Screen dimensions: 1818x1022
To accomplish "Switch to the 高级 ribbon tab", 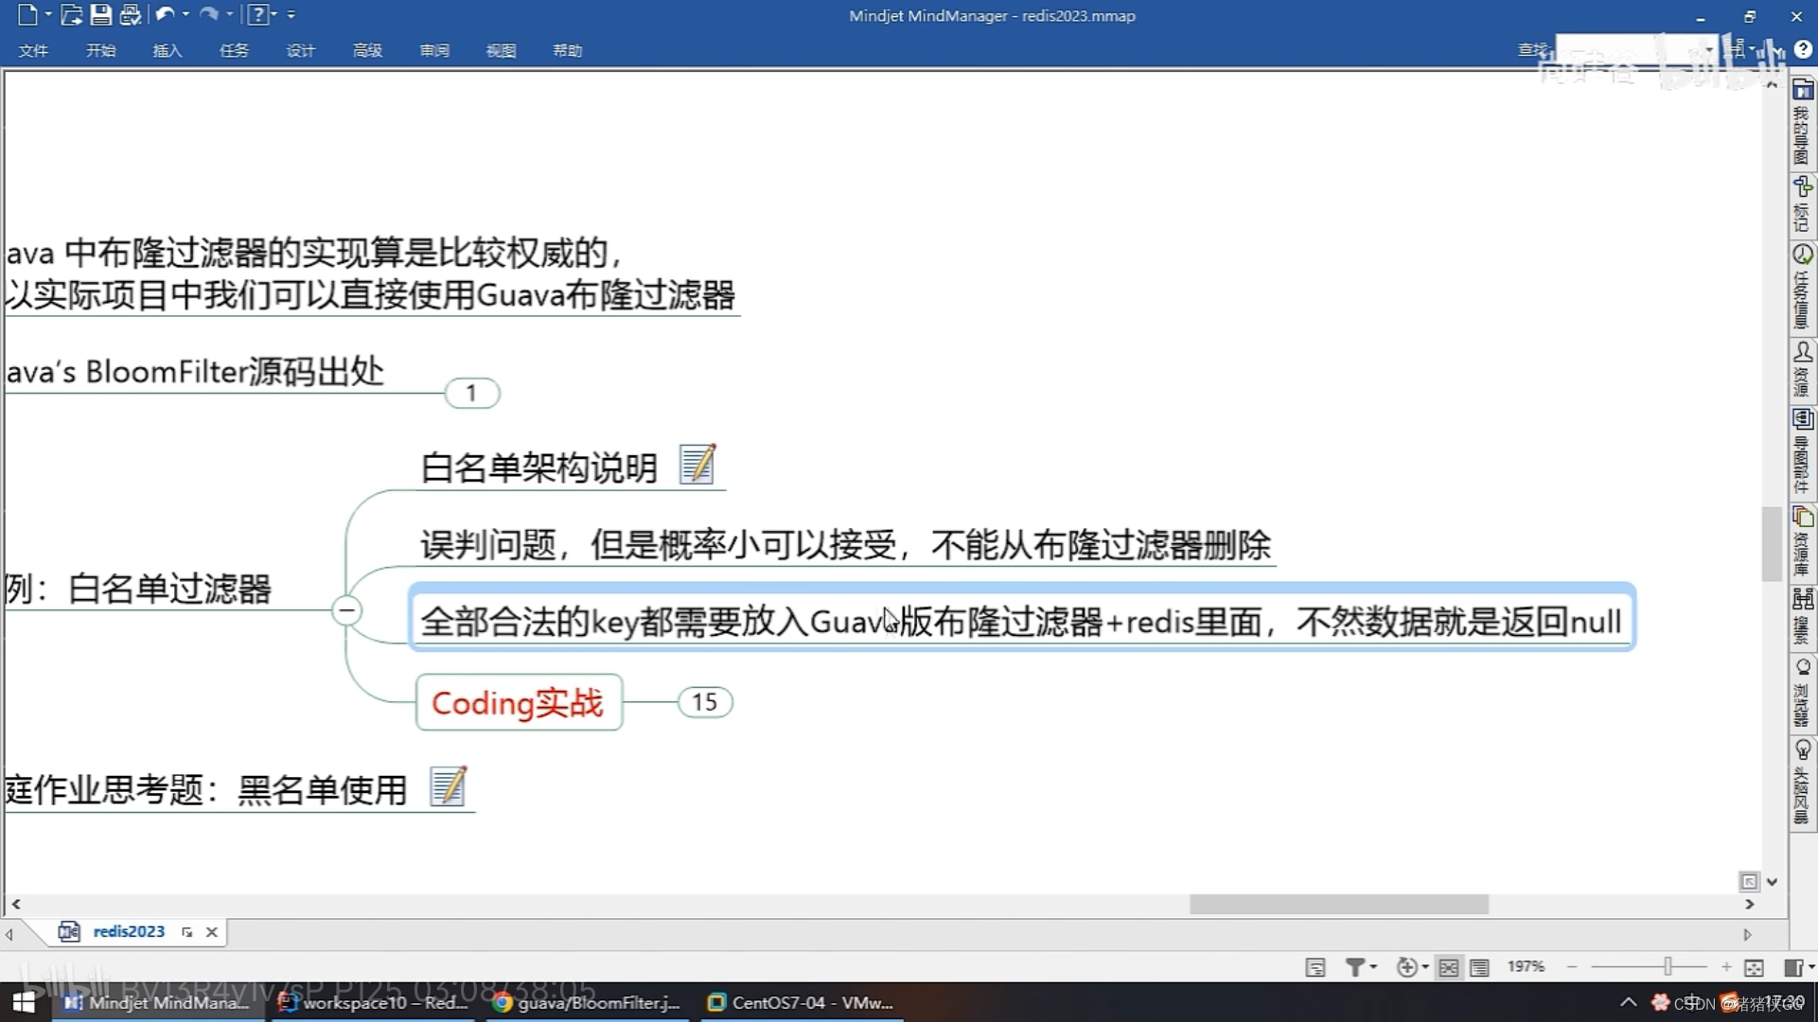I will coord(367,50).
